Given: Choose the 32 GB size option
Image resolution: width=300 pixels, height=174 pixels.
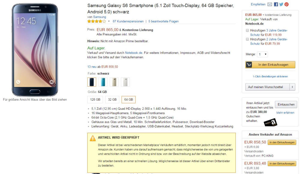Looking at the screenshot, I should pos(112,99).
